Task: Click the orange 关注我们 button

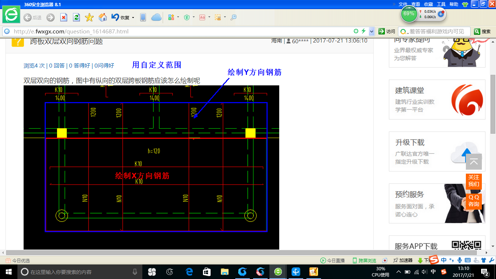Action: [474, 181]
